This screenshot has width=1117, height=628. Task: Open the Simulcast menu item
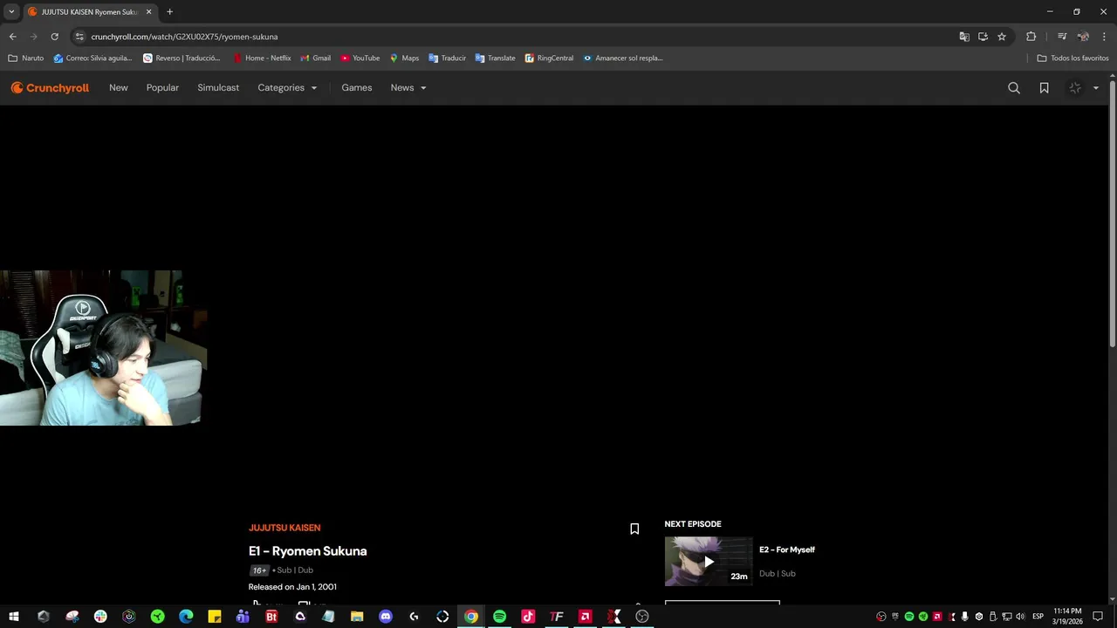pos(218,88)
